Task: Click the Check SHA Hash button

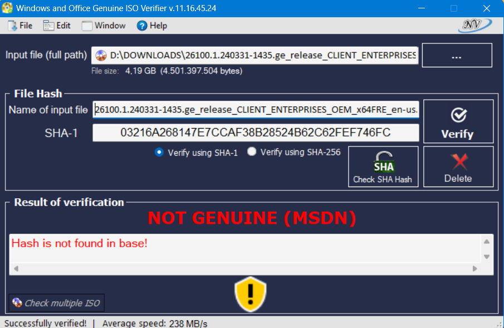Action: pyautogui.click(x=383, y=167)
